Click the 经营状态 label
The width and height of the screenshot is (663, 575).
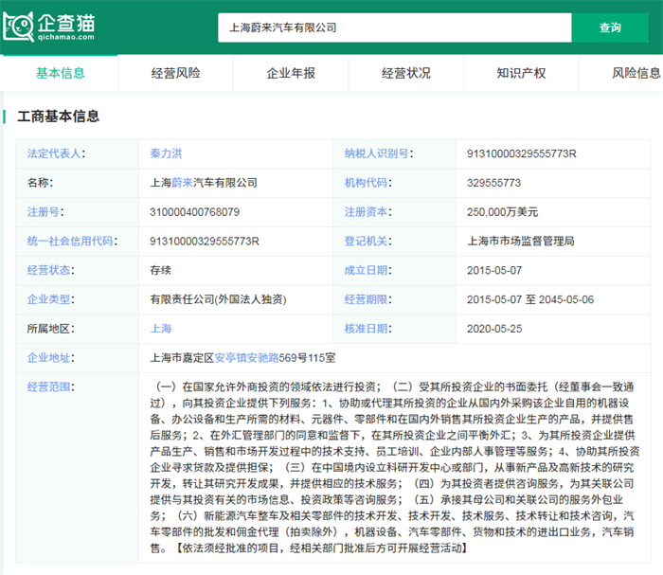click(51, 270)
